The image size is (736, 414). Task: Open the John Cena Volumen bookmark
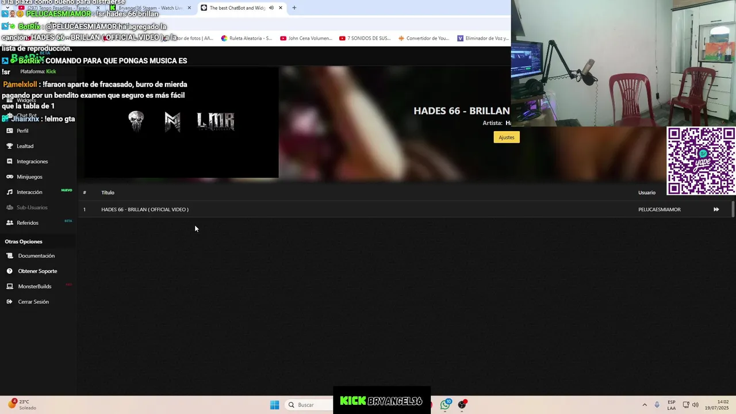306,39
